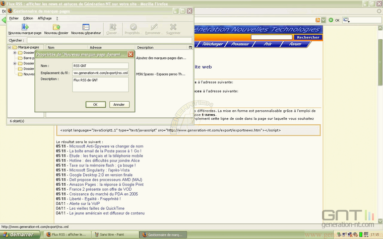
Task: Sort by the Nom column header
Action: coord(67,47)
